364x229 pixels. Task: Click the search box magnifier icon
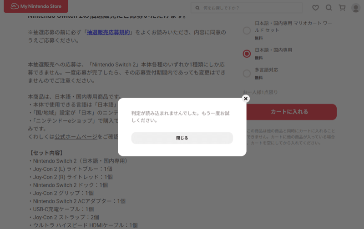[x=197, y=8]
